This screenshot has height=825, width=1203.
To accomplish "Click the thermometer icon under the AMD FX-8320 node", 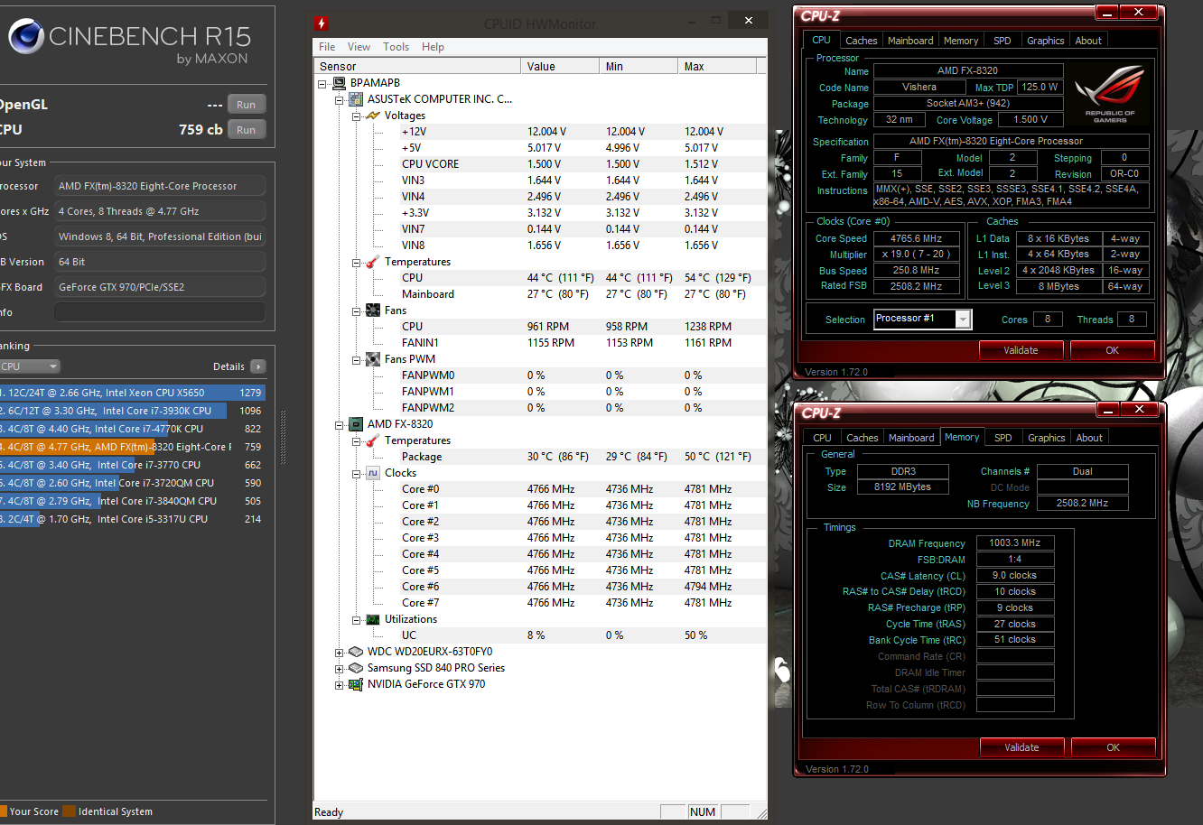I will point(373,440).
